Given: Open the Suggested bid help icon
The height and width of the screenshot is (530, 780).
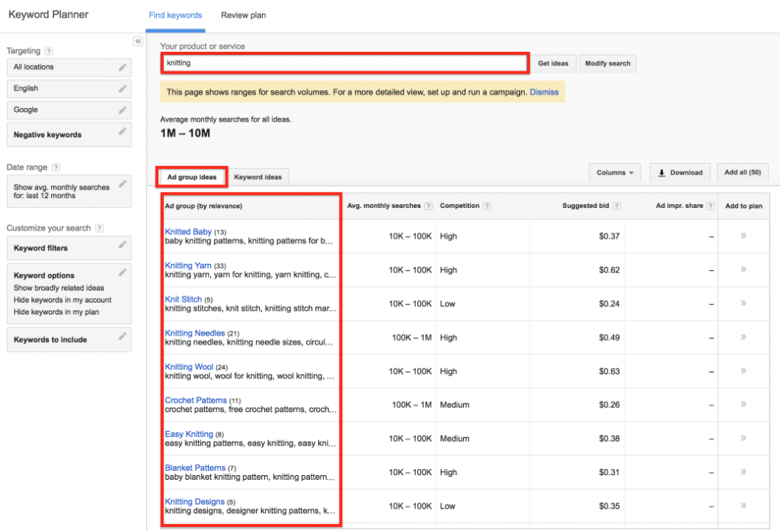Looking at the screenshot, I should pyautogui.click(x=616, y=206).
